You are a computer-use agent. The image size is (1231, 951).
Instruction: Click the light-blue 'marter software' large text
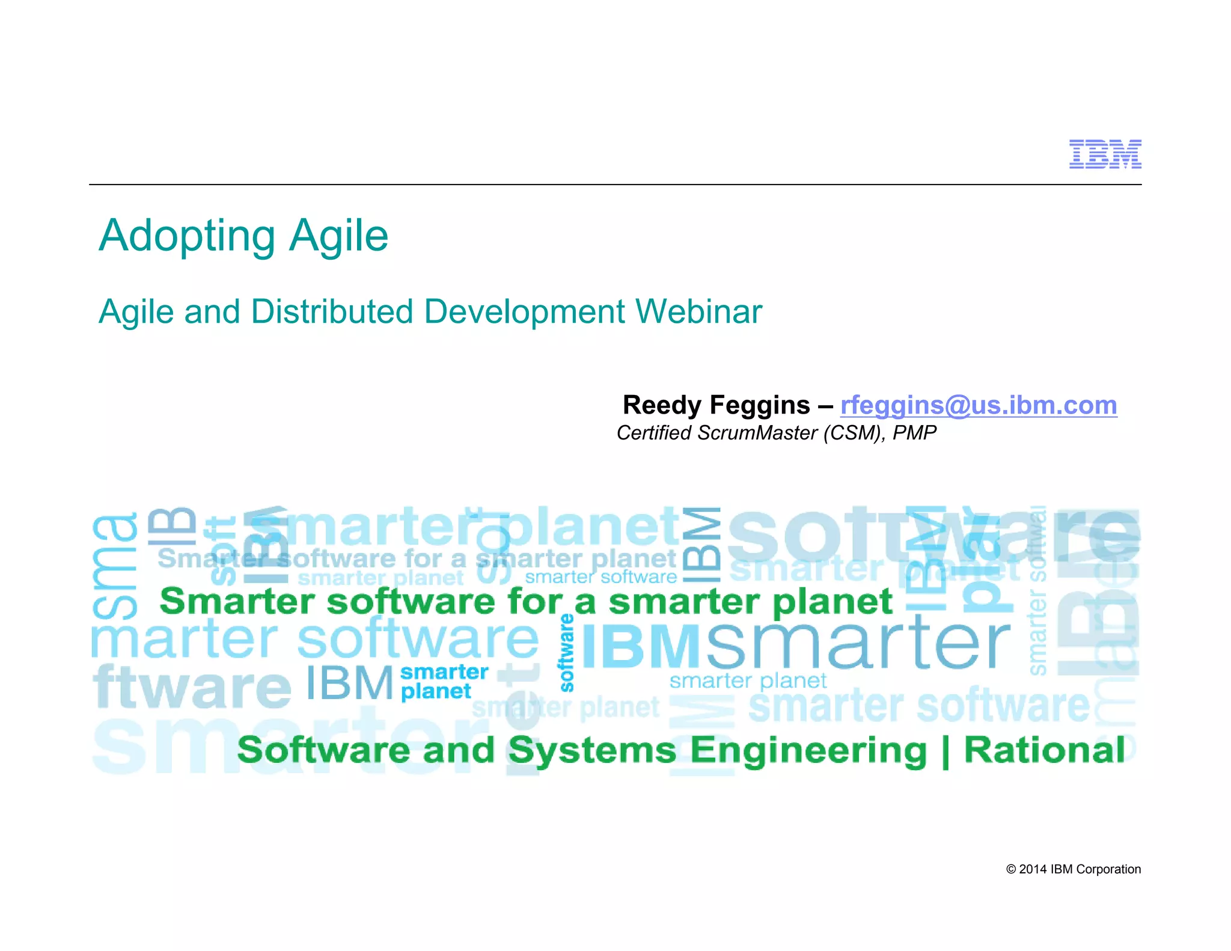pos(315,640)
